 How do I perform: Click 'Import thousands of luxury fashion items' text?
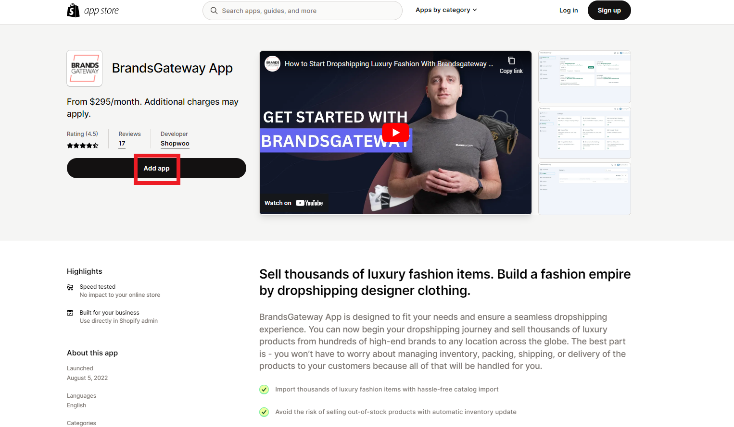387,390
